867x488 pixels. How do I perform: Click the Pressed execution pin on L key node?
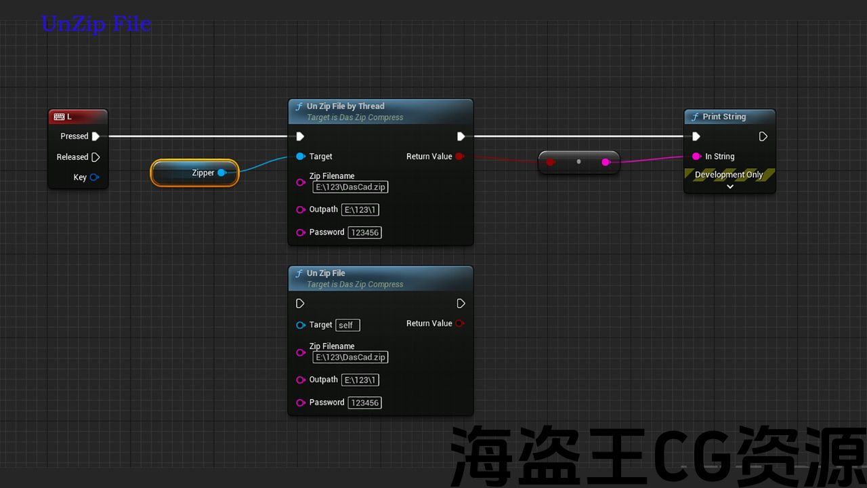tap(96, 136)
